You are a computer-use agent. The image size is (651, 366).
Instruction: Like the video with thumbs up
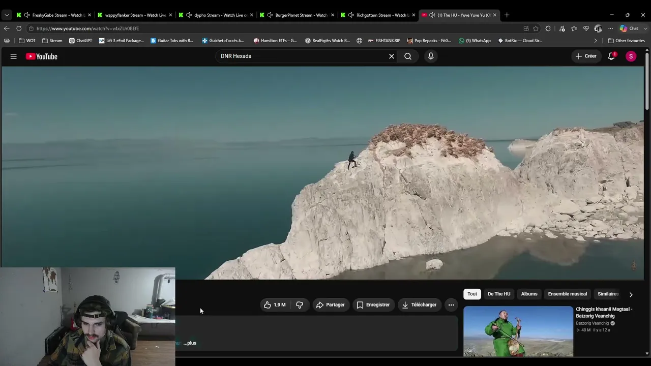275,305
